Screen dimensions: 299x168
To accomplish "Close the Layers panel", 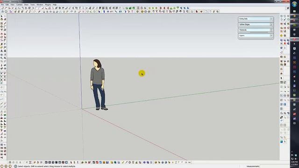I will pos(271,35).
